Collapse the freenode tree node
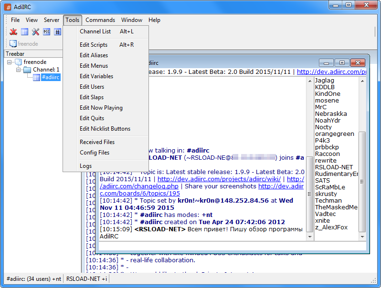The image size is (381, 288). click(x=9, y=62)
